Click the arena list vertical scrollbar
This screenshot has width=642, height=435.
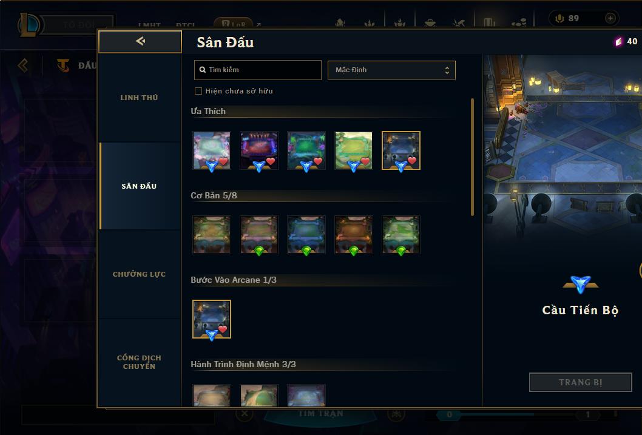click(472, 157)
